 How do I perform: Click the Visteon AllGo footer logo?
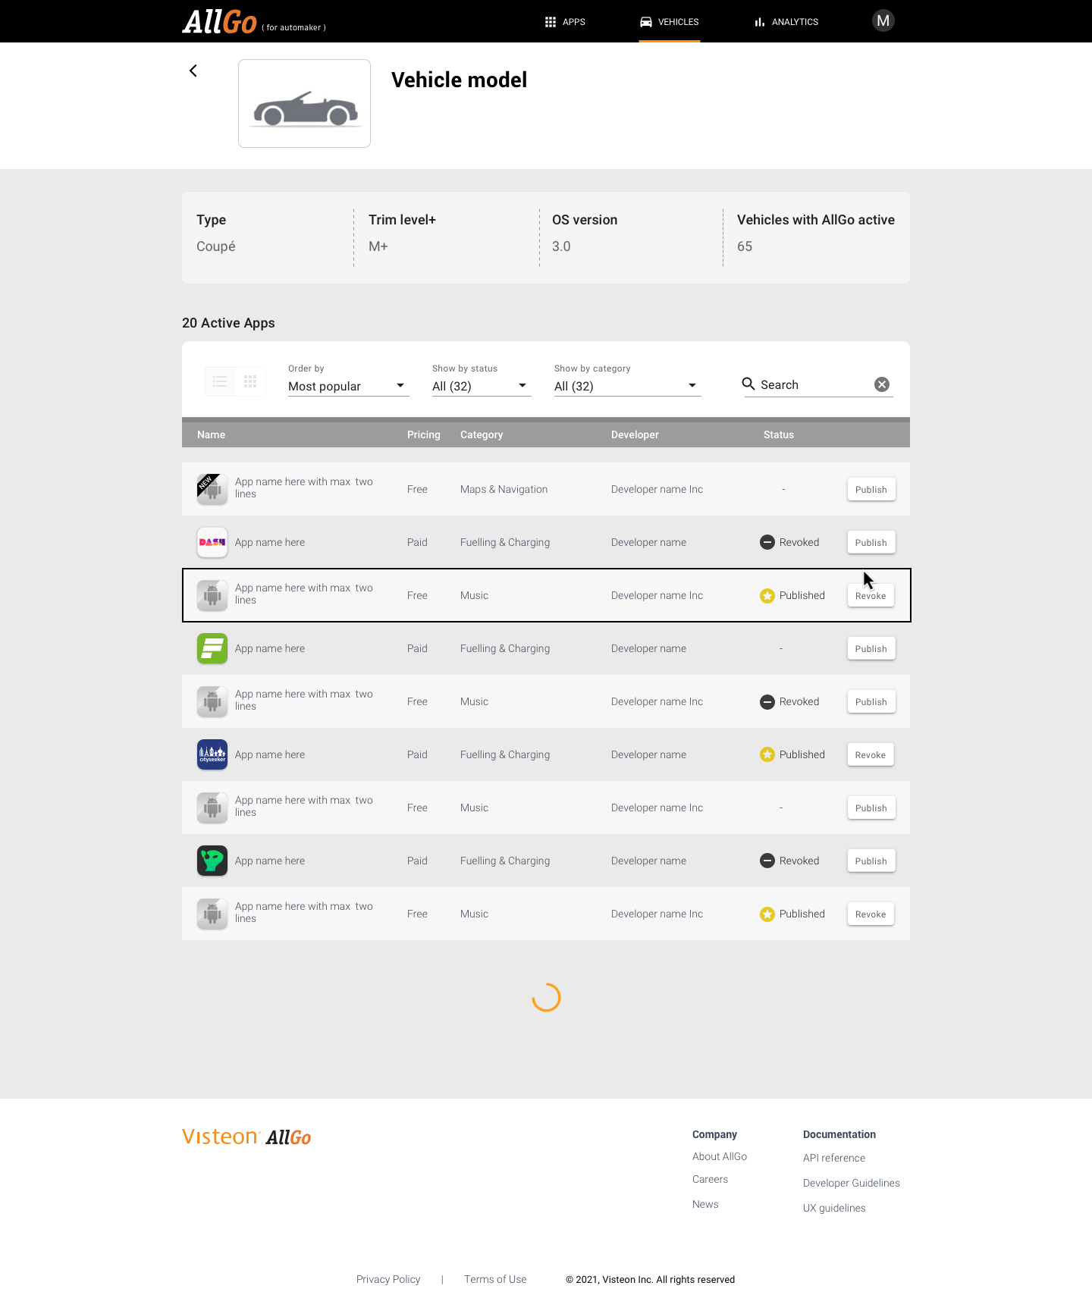[x=246, y=1137]
